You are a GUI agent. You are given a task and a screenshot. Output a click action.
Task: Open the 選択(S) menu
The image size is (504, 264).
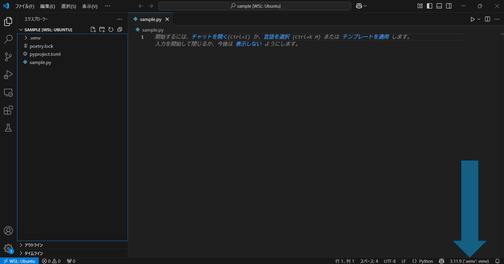68,6
